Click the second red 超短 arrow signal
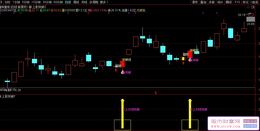 (x=183, y=63)
